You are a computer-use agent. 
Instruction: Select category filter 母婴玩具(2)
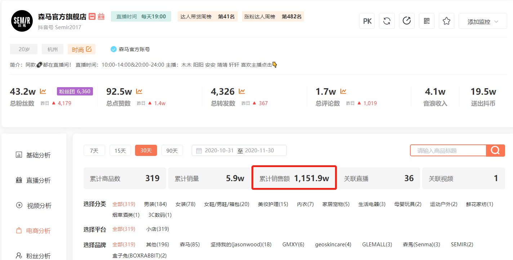[x=408, y=204]
